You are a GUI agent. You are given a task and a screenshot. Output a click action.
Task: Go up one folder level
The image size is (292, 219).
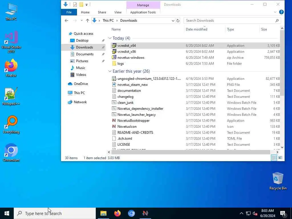(x=88, y=21)
